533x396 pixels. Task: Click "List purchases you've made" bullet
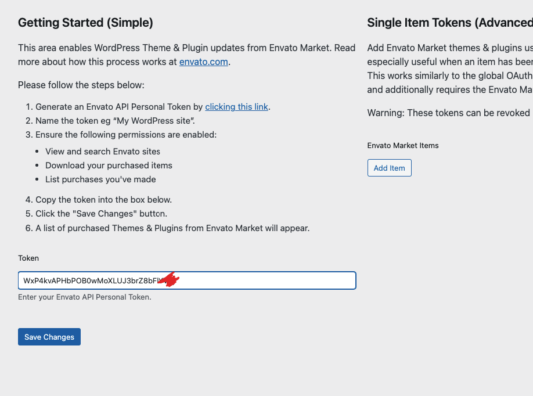point(100,179)
